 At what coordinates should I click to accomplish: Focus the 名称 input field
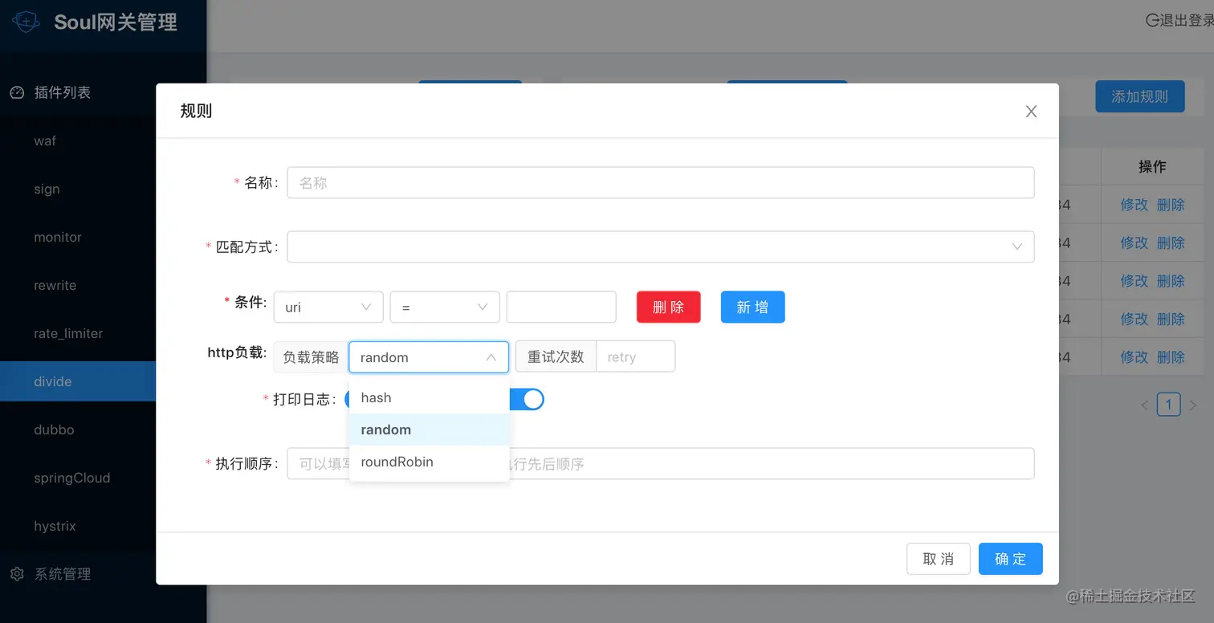click(x=661, y=182)
